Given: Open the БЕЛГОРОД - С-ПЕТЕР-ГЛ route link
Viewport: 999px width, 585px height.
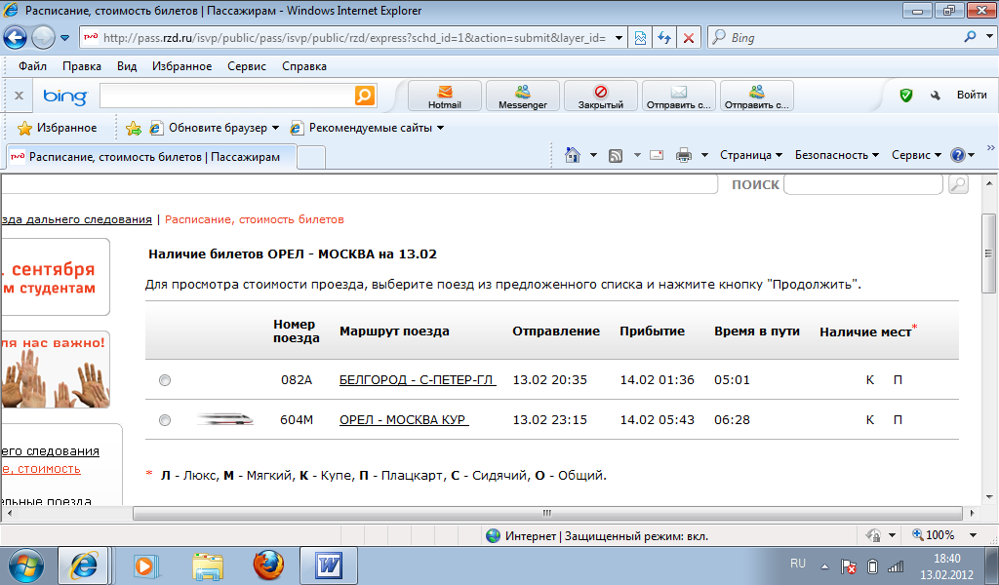Looking at the screenshot, I should (x=418, y=380).
